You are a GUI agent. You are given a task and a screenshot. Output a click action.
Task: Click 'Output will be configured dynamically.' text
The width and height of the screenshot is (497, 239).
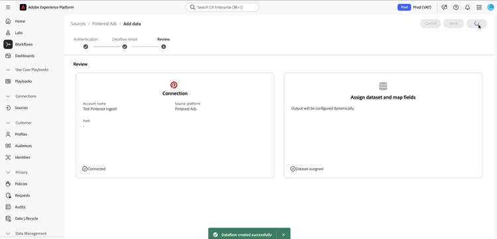pyautogui.click(x=323, y=109)
